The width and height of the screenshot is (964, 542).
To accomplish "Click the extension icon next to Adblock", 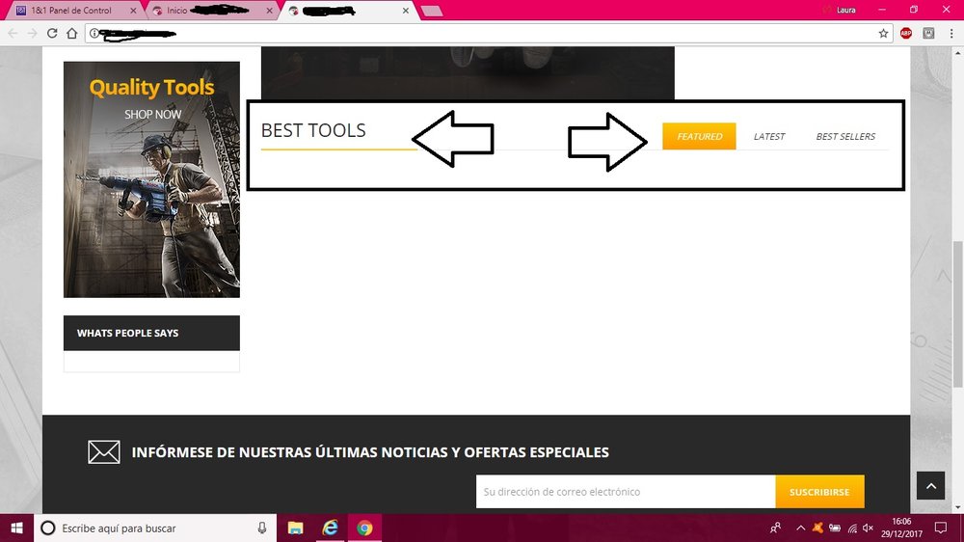I will (x=928, y=33).
